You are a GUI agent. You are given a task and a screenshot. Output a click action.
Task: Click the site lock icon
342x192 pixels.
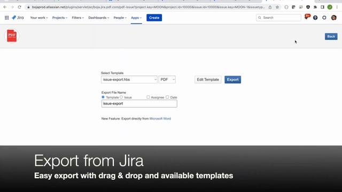28,7
